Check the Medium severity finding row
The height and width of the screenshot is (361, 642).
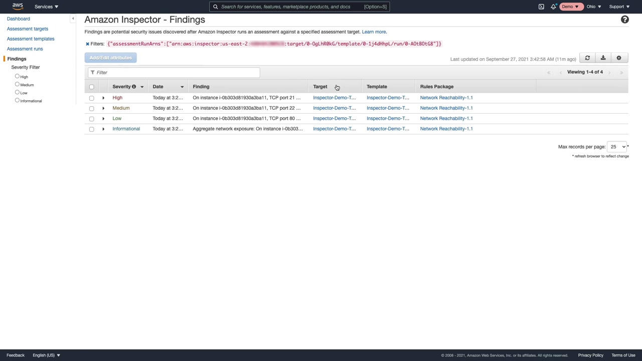pyautogui.click(x=91, y=108)
